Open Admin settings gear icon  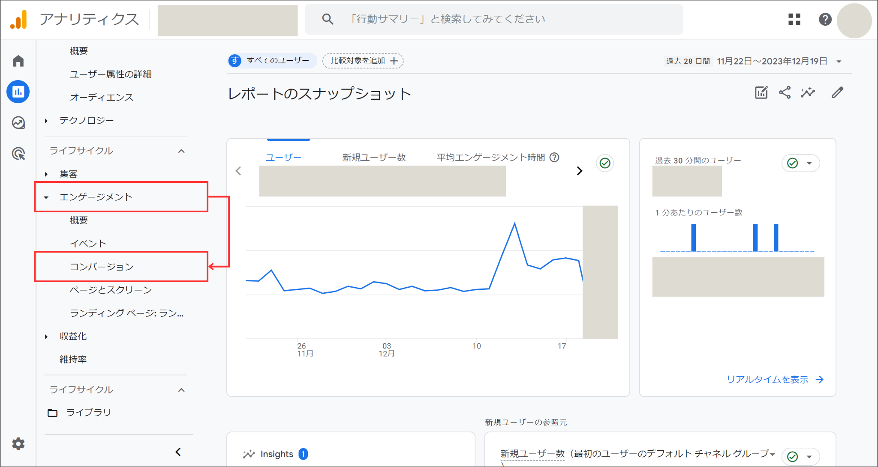point(18,444)
